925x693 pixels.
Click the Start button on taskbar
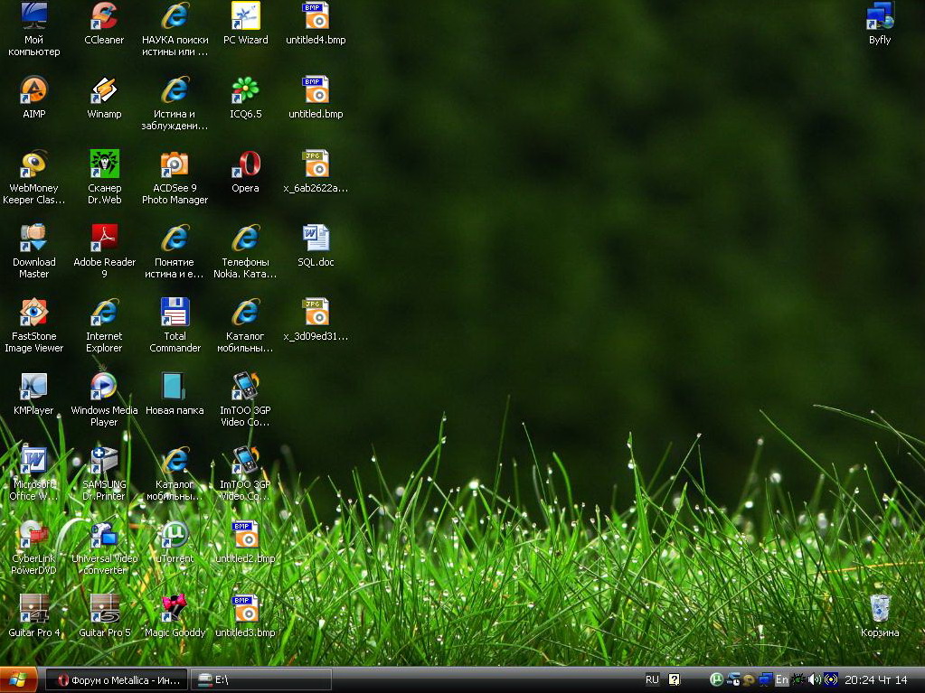(x=20, y=680)
